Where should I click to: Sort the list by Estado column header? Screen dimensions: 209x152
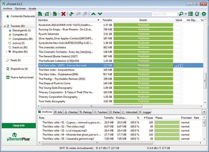143,20
